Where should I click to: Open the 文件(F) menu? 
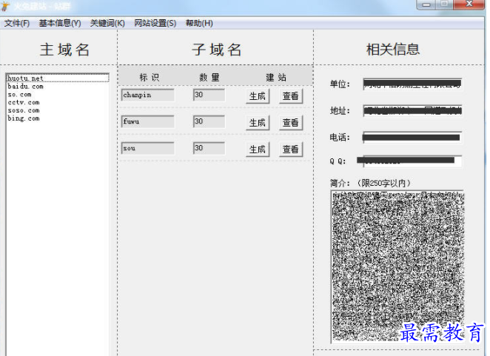(x=17, y=23)
